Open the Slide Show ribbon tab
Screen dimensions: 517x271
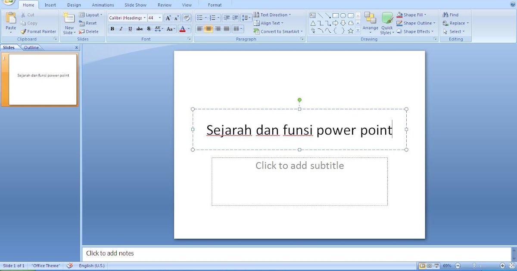tap(135, 5)
